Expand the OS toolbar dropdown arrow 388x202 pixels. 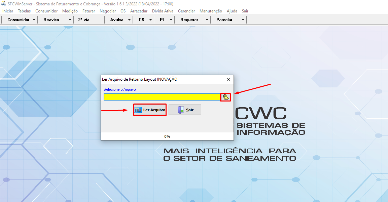click(x=151, y=20)
